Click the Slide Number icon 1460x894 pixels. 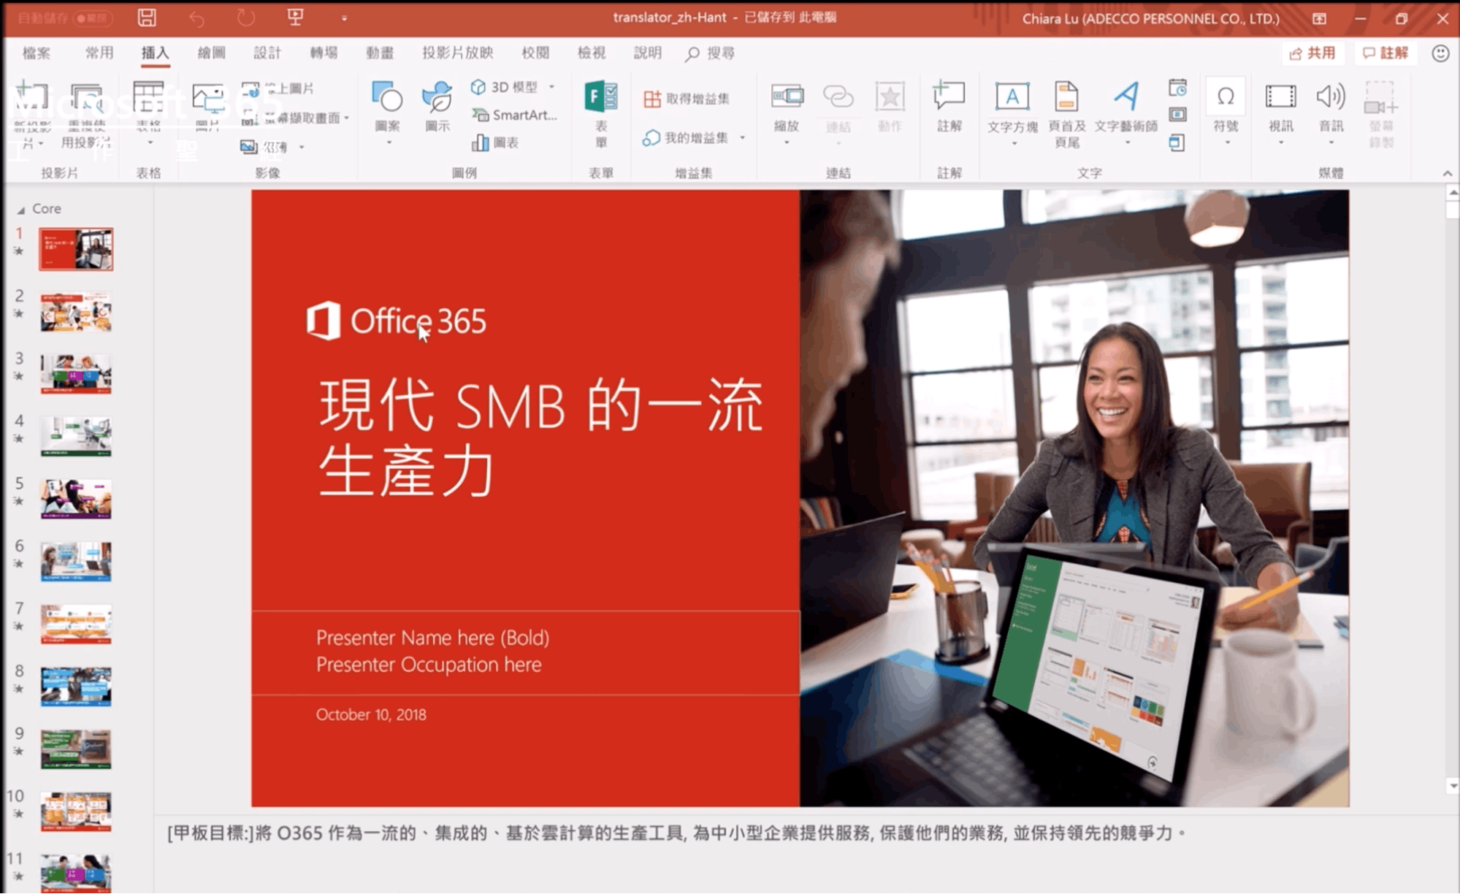(x=1177, y=115)
